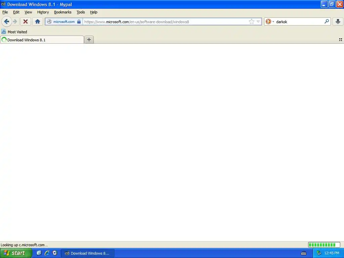Click the 12:45 PM clock
344x258 pixels.
coord(332,253)
